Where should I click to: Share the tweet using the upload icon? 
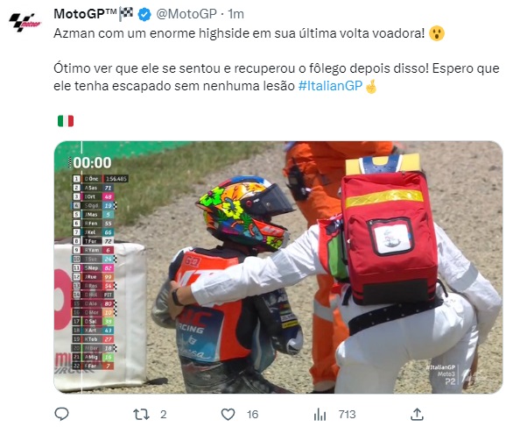(x=417, y=414)
